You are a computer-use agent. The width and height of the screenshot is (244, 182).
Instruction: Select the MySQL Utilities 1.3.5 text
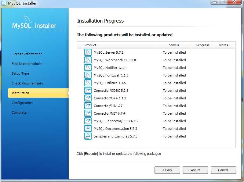pyautogui.click(x=110, y=83)
